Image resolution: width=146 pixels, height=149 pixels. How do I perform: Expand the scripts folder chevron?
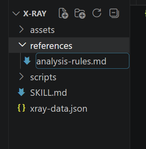coord(21,77)
